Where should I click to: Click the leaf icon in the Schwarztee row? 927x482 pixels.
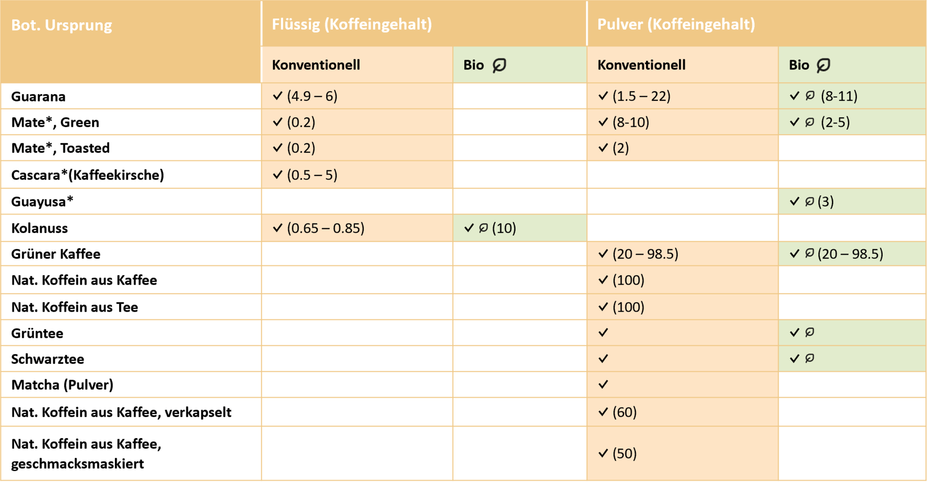point(810,358)
